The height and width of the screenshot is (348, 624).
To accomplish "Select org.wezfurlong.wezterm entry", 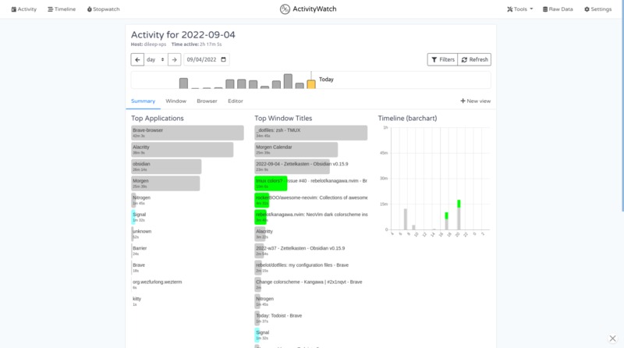I will [157, 284].
